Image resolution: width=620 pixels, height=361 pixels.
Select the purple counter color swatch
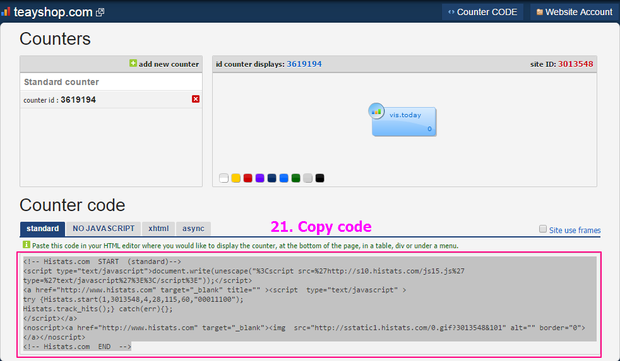[259, 178]
